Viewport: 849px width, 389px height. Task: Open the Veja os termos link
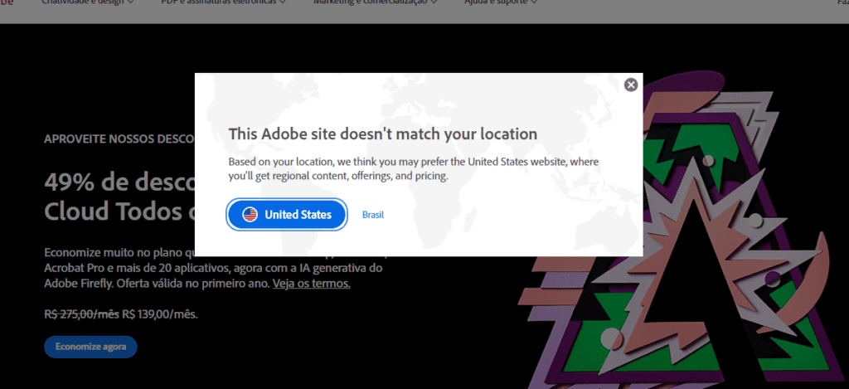coord(312,284)
